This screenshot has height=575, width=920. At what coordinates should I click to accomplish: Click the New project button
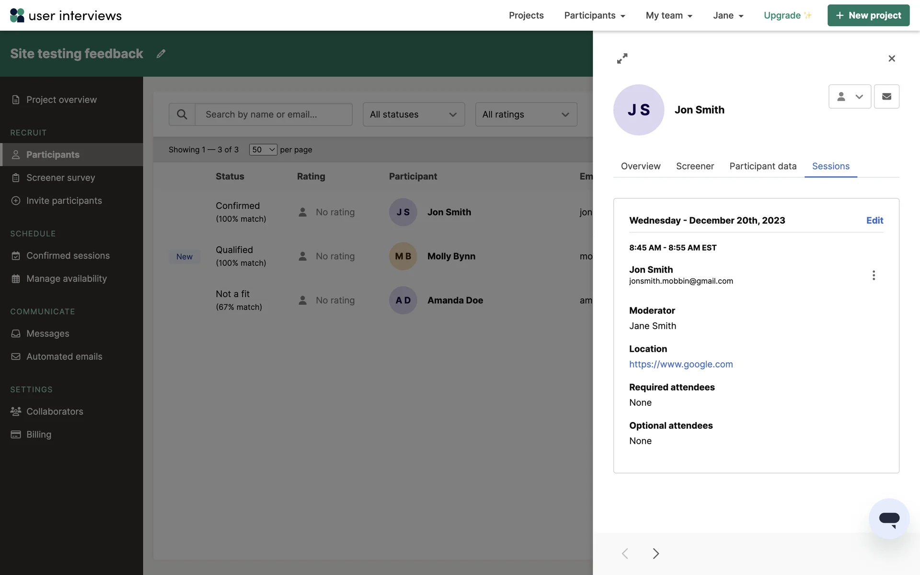click(x=868, y=15)
